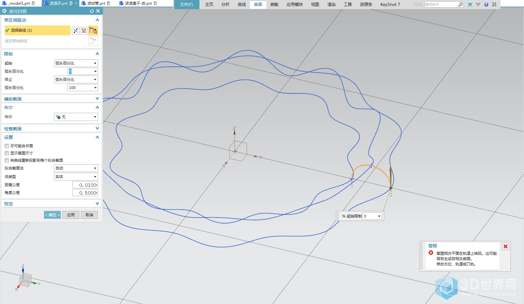Close the 变化扫掠 dialog with the X

tap(98, 11)
